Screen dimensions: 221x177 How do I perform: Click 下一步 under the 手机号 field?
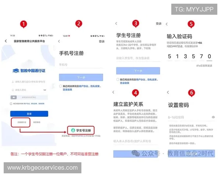click(x=81, y=77)
